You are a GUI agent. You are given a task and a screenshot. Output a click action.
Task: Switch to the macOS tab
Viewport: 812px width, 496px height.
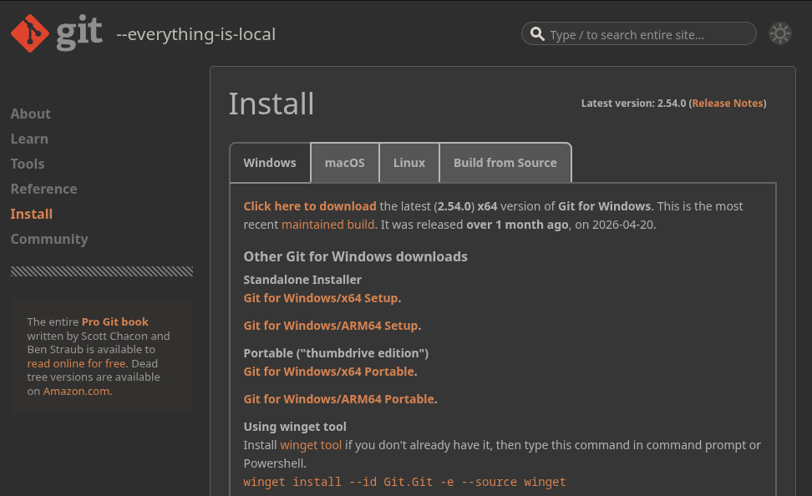click(345, 163)
